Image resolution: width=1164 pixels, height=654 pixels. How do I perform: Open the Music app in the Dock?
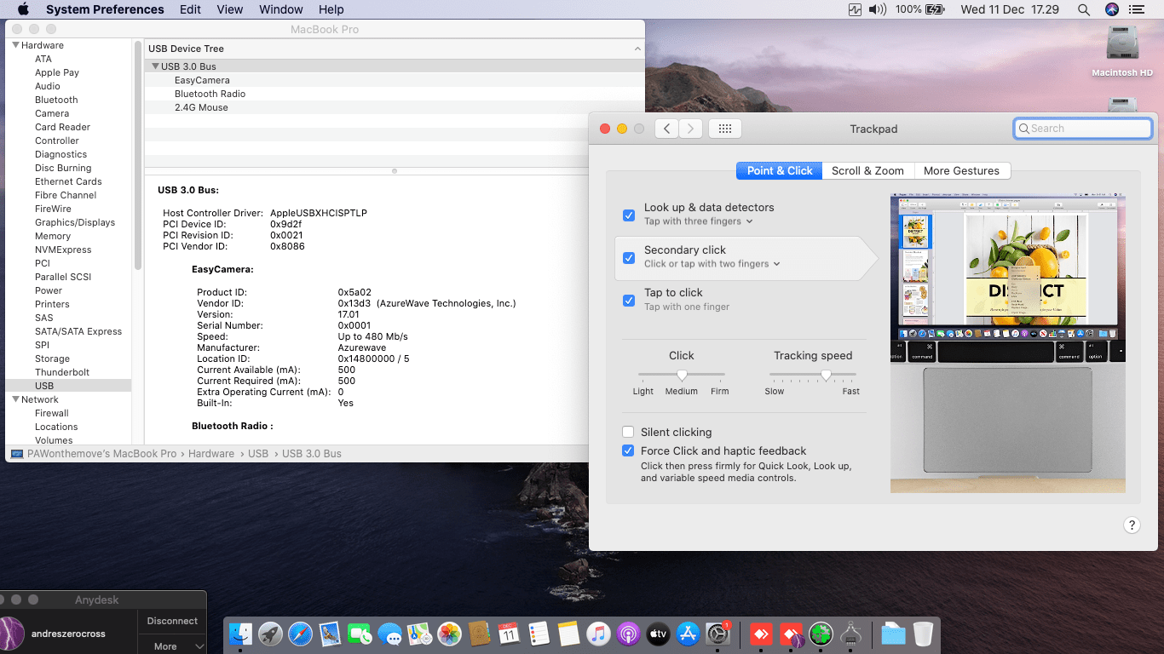[x=598, y=634]
